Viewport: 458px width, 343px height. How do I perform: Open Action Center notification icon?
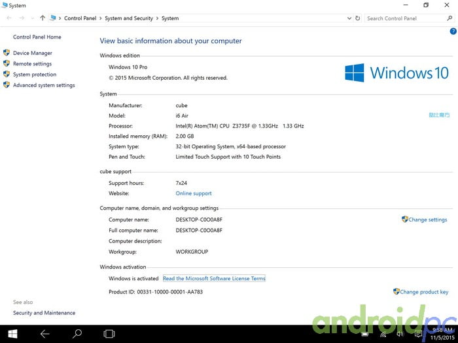[418, 334]
